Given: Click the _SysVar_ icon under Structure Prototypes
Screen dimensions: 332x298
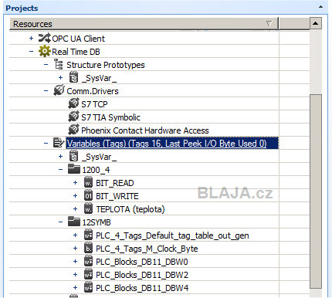Looking at the screenshot, I should tap(73, 77).
